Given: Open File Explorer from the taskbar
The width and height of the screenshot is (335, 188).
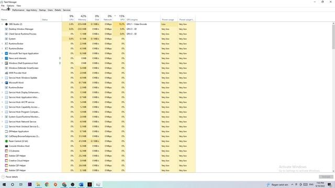Looking at the screenshot, I should pos(38,184).
